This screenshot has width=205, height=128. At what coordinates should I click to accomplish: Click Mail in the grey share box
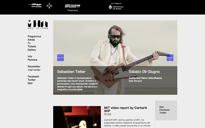point(161,107)
